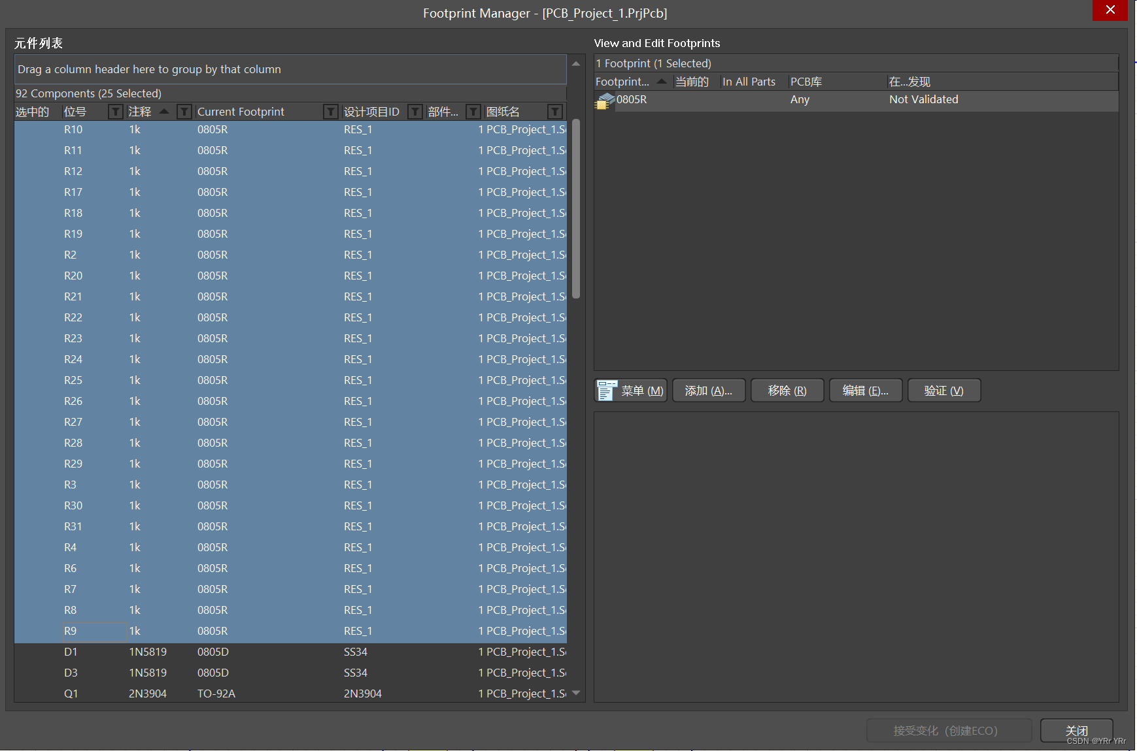Open filter for 部件 column
1137x751 pixels.
click(x=473, y=112)
